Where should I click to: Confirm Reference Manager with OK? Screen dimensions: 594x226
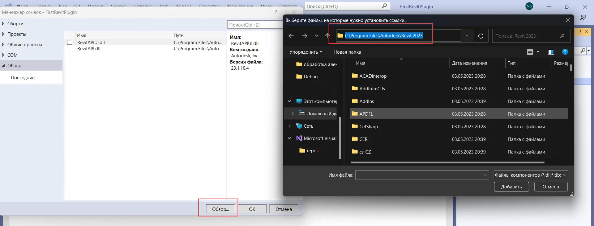252,209
